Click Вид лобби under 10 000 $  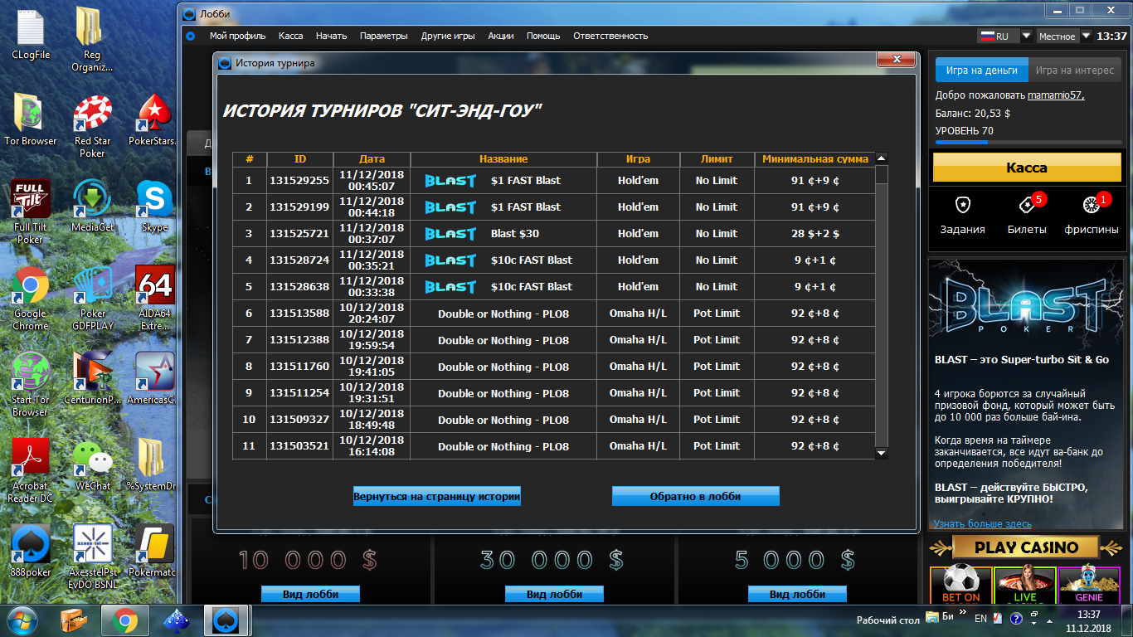coord(310,594)
